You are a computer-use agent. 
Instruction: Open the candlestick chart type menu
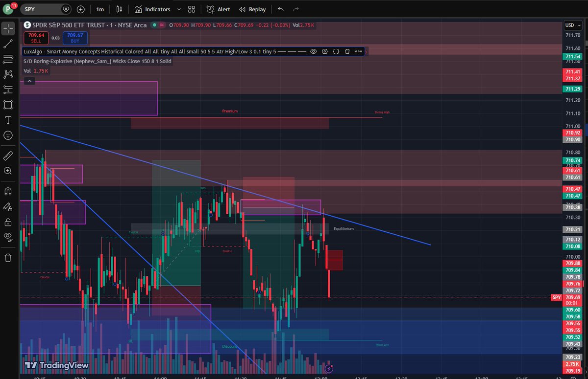point(120,9)
